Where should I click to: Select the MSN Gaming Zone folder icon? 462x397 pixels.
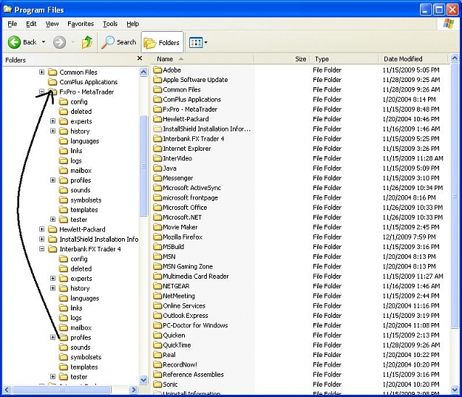(157, 266)
